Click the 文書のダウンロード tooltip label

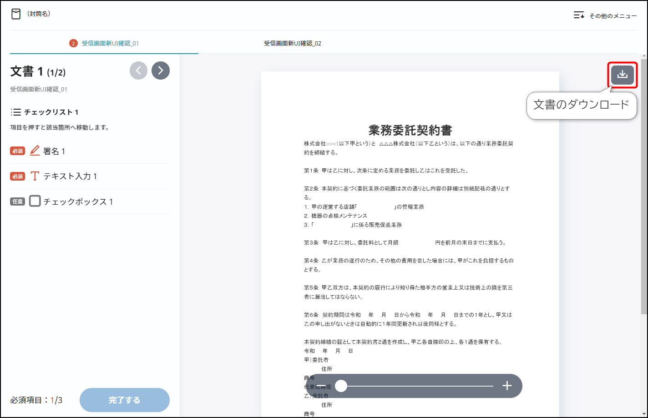[581, 105]
